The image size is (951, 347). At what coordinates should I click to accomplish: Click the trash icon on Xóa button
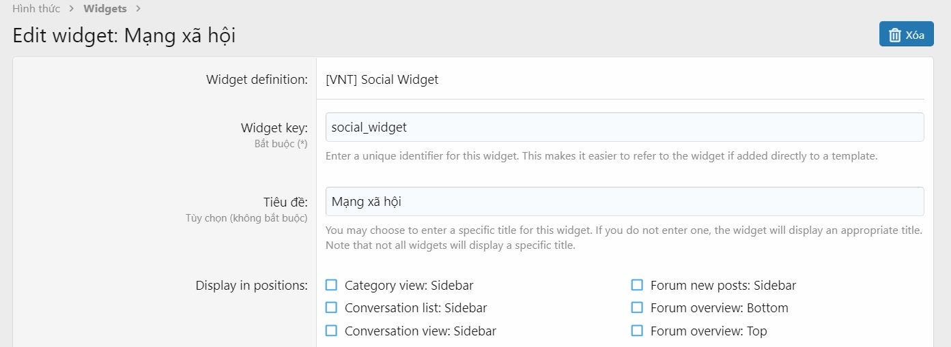[895, 35]
